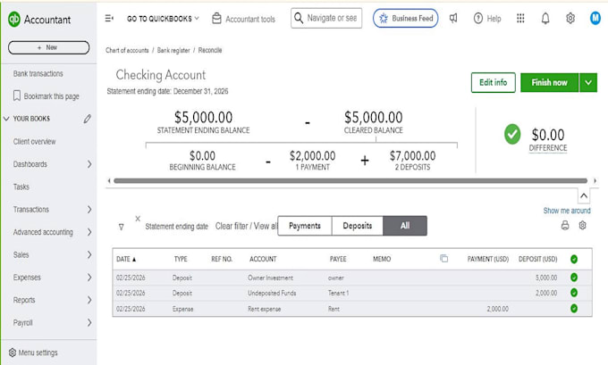The width and height of the screenshot is (608, 365).
Task: Click the Edit info button
Action: (x=494, y=82)
